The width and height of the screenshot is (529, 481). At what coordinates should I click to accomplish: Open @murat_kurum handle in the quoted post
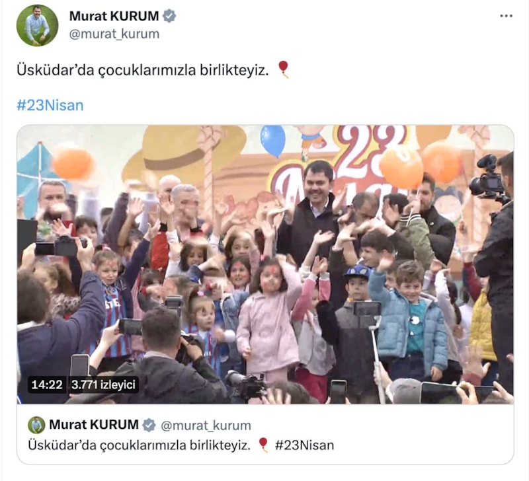pyautogui.click(x=206, y=425)
